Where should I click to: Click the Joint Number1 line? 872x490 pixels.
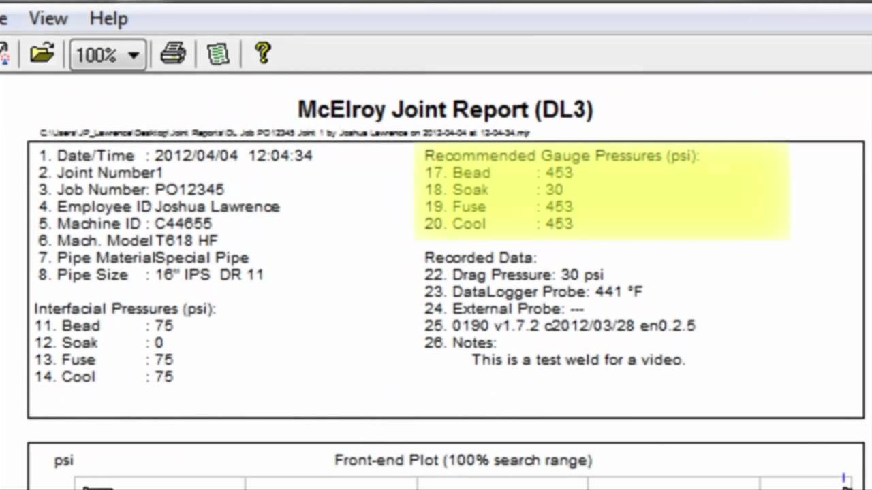tap(100, 173)
